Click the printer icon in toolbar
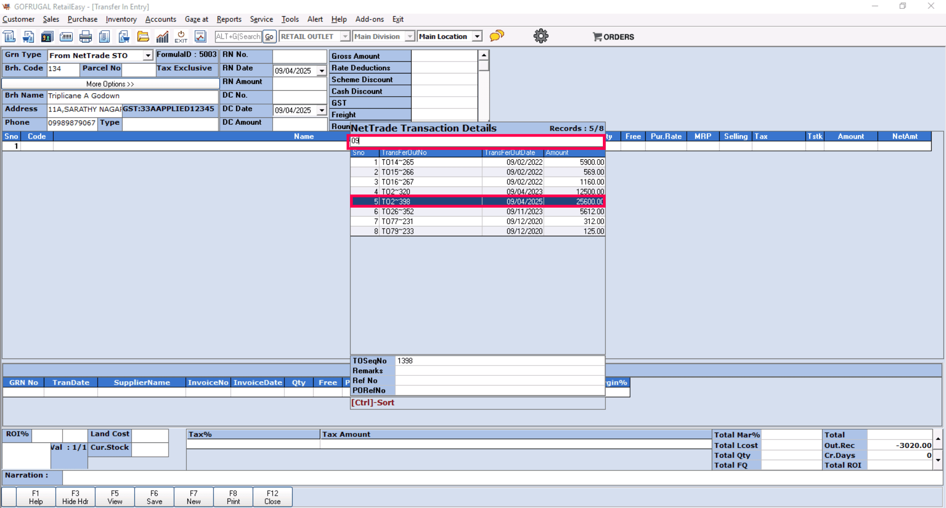Screen dimensions: 946x508 pos(85,36)
